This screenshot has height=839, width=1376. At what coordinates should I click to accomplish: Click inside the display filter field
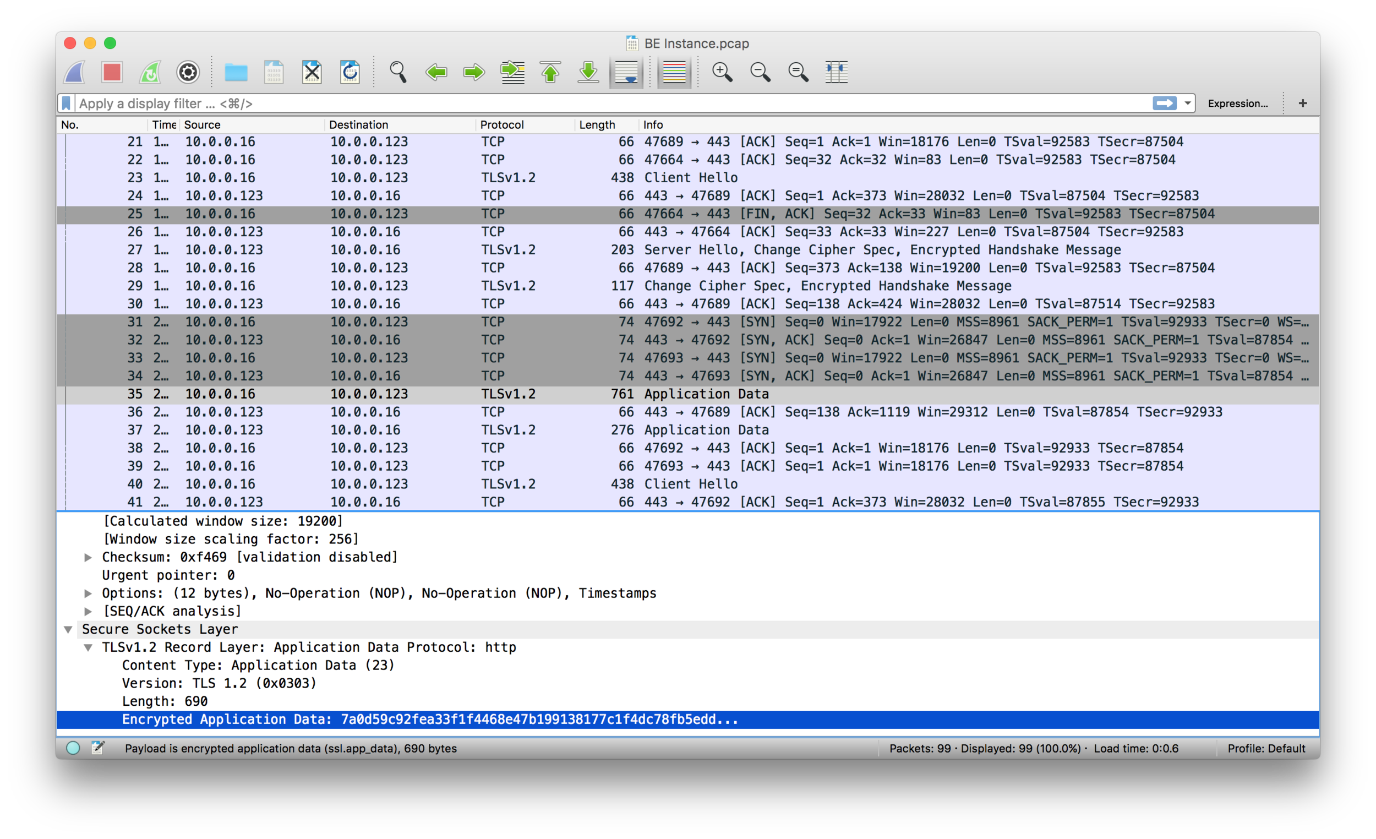[559, 103]
